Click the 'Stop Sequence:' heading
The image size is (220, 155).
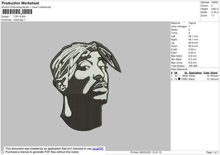coord(179,69)
